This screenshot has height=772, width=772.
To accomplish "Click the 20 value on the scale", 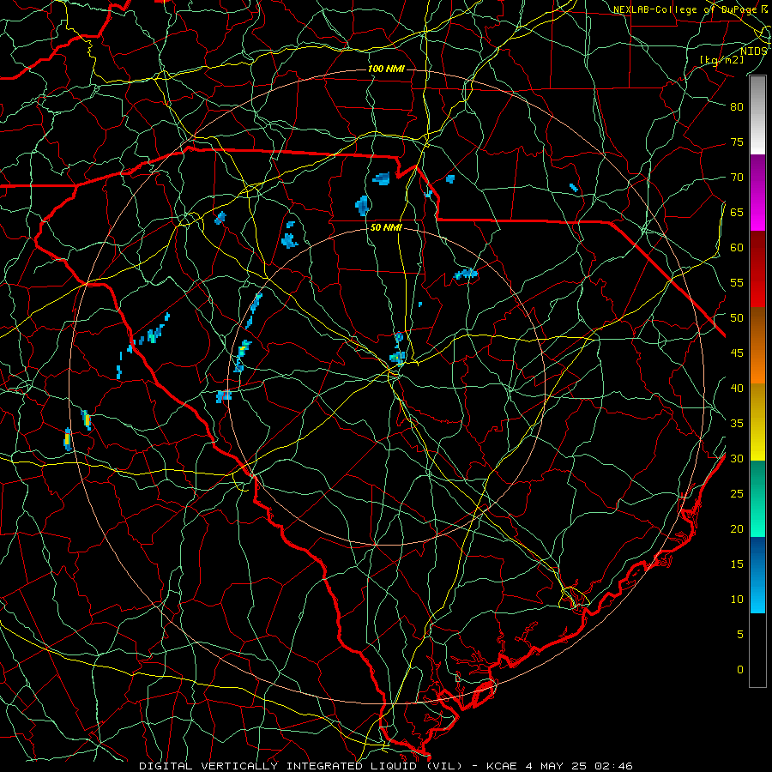I will click(x=737, y=529).
